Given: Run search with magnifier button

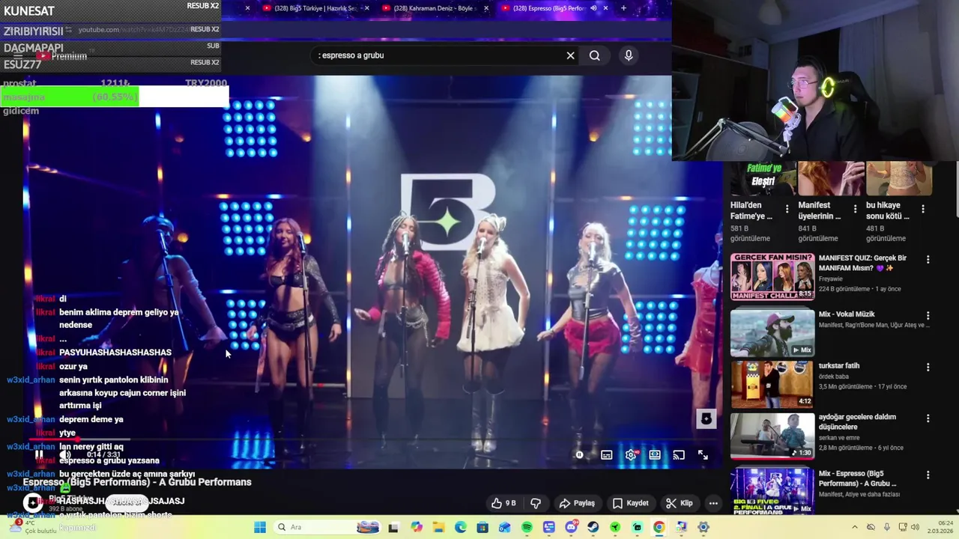Looking at the screenshot, I should click(594, 55).
